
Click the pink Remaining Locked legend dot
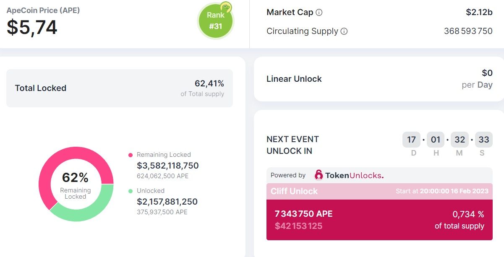pyautogui.click(x=131, y=155)
